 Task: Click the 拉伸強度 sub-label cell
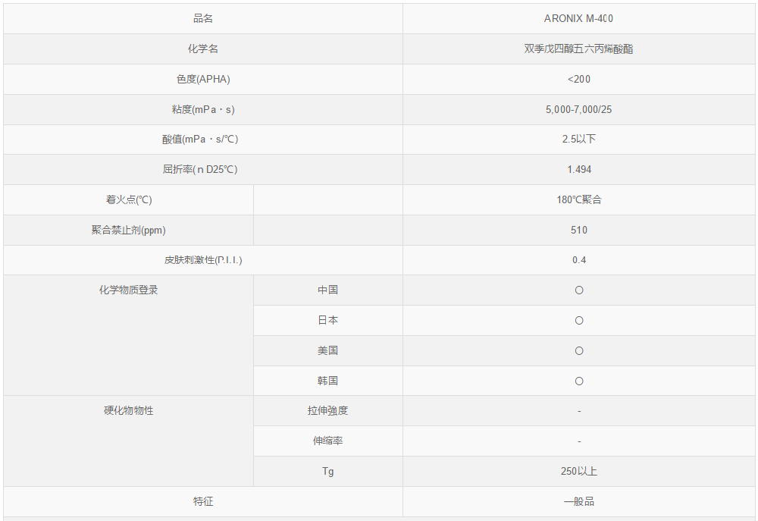[x=327, y=411]
